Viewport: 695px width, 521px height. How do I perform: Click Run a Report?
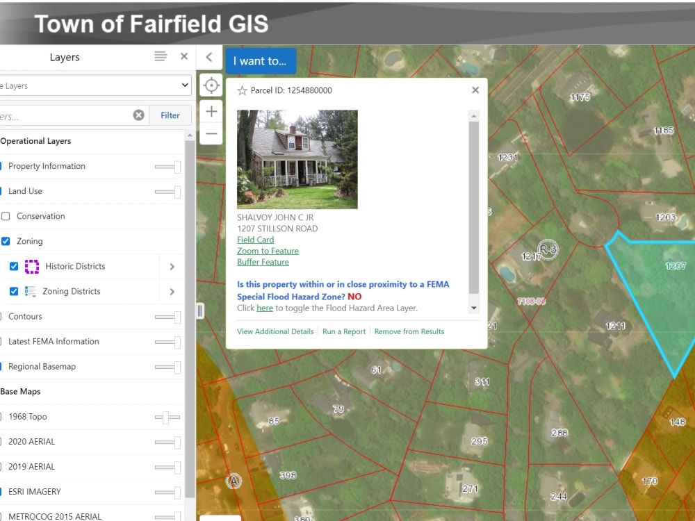[x=344, y=331]
